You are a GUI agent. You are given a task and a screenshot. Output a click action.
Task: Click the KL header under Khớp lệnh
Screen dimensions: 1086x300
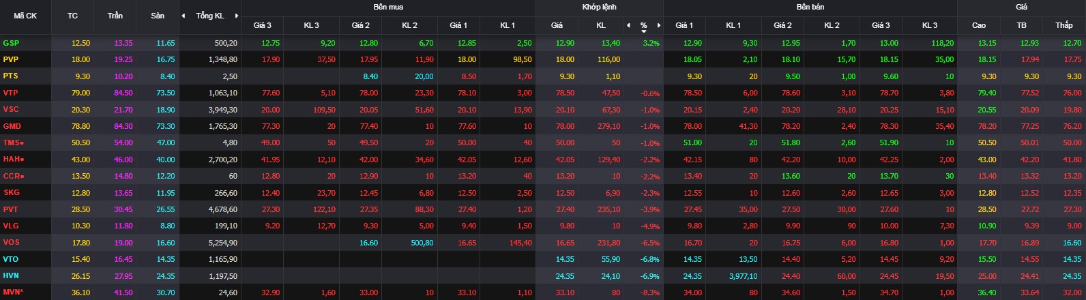pyautogui.click(x=601, y=25)
